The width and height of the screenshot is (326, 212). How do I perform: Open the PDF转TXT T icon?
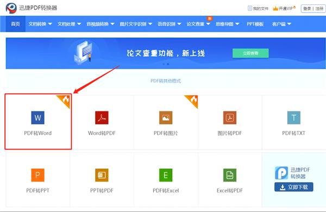coord(294,117)
